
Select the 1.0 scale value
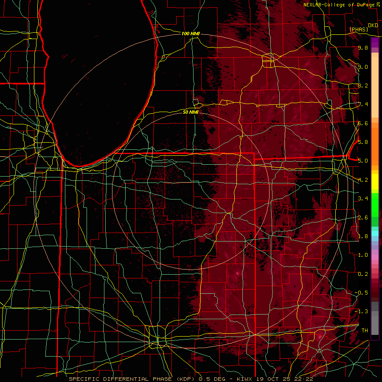[363, 255]
